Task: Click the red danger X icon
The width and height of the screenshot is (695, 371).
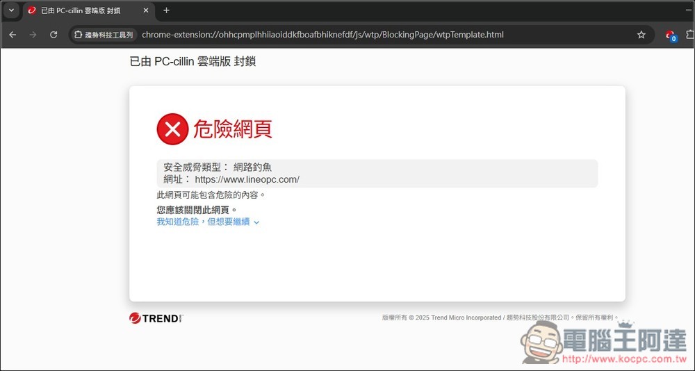Action: coord(172,129)
